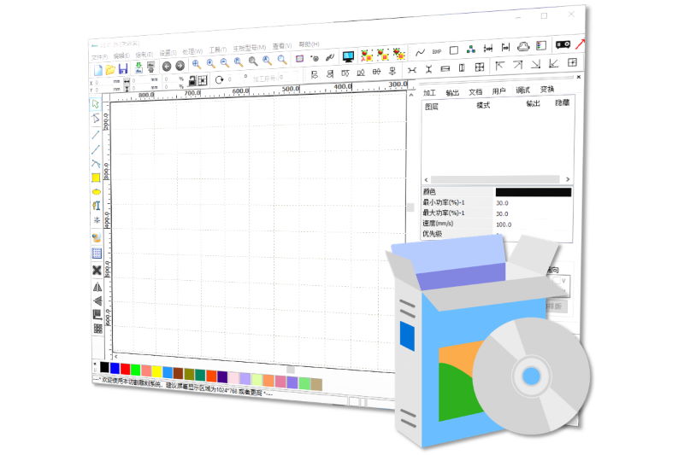This screenshot has height=455, width=684.
Task: Pick the blue swatch in bottom palette
Action: [115, 368]
